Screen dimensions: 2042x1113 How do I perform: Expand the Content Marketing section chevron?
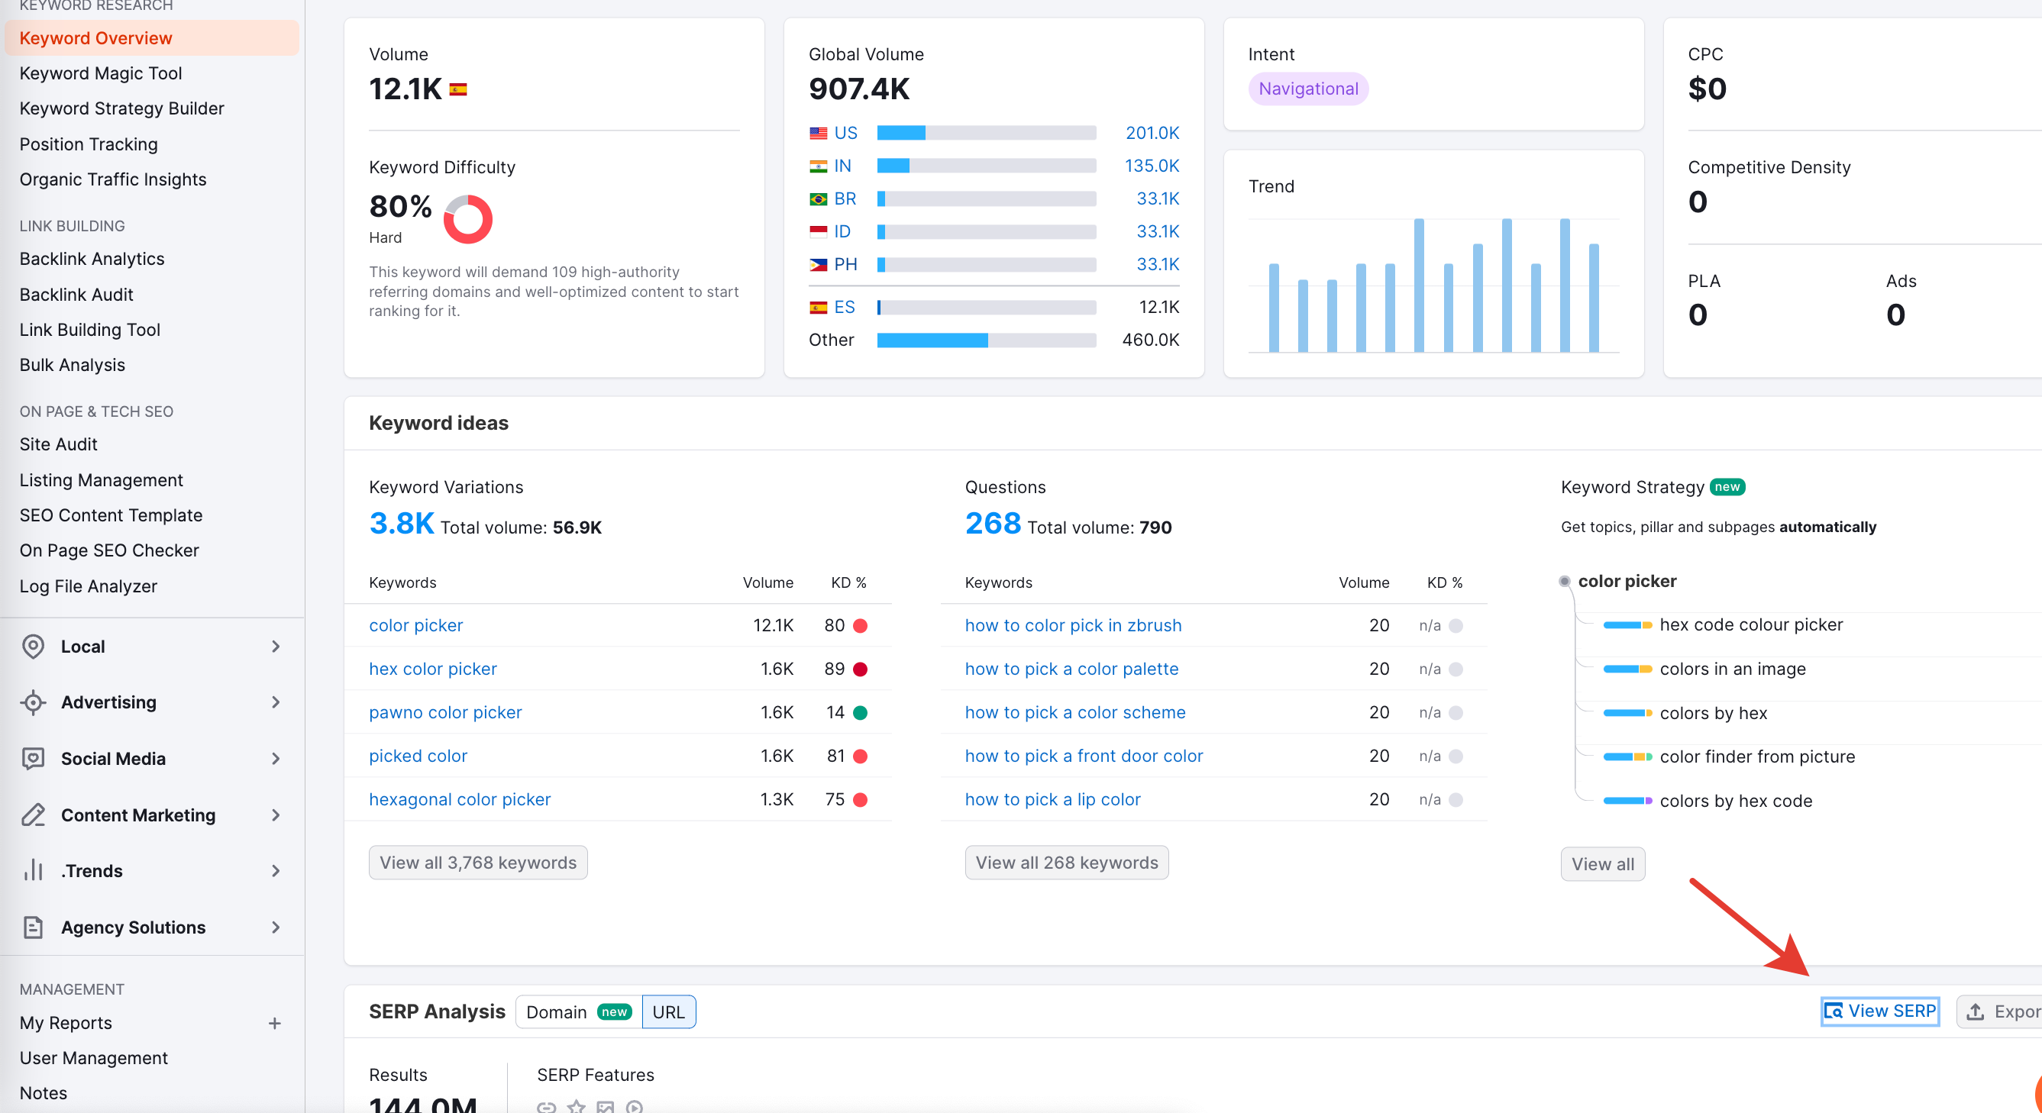275,815
